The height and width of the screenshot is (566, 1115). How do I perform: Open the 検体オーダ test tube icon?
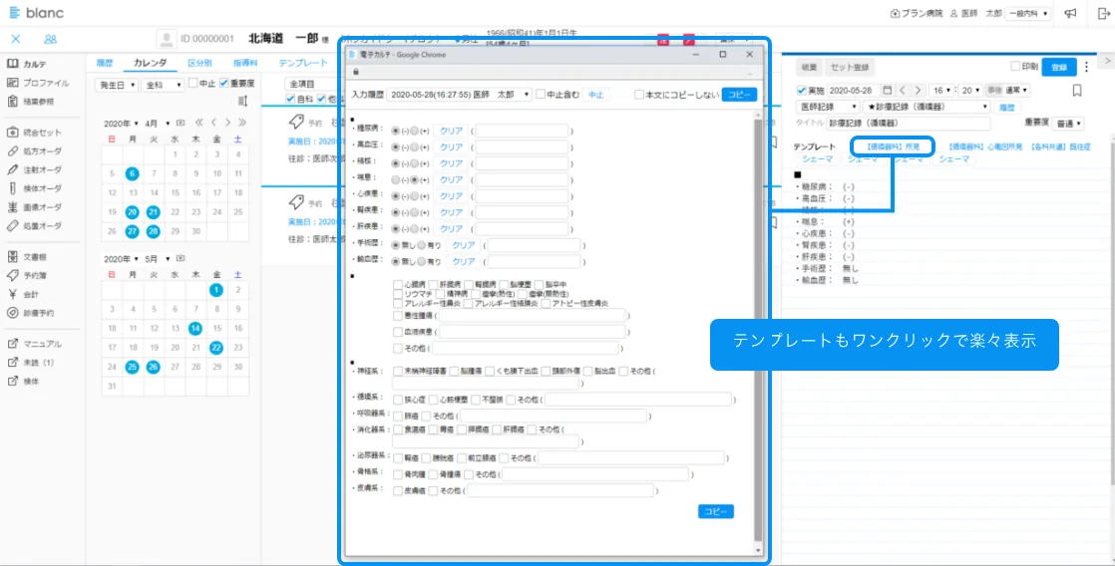(x=12, y=188)
